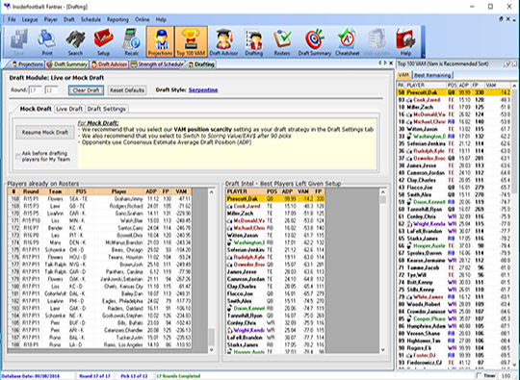Close the Drafting document tab area
Image resolution: width=520 pixels, height=380 pixels.
point(391,63)
